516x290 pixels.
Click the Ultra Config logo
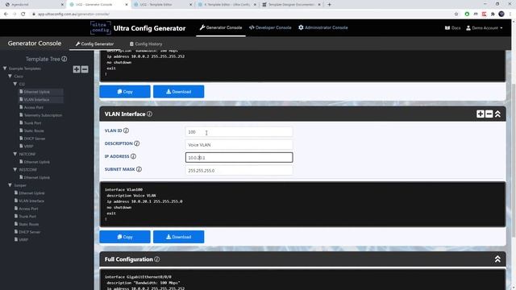[x=100, y=28]
